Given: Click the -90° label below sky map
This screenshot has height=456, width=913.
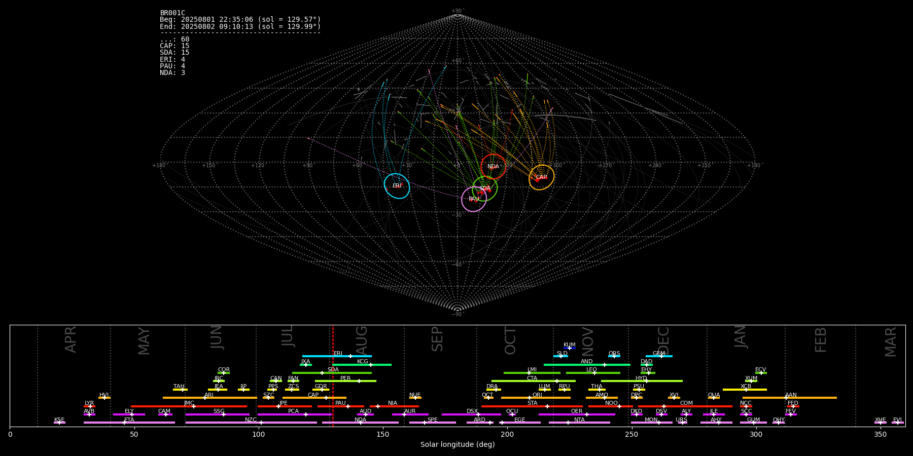Looking at the screenshot, I should 458,314.
